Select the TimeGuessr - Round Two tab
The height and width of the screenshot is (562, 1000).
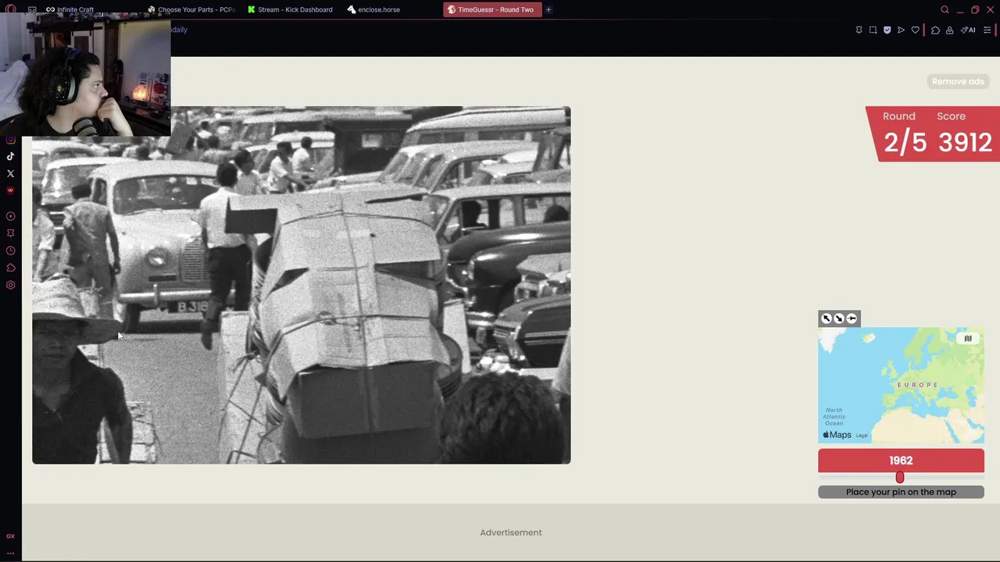pyautogui.click(x=491, y=9)
